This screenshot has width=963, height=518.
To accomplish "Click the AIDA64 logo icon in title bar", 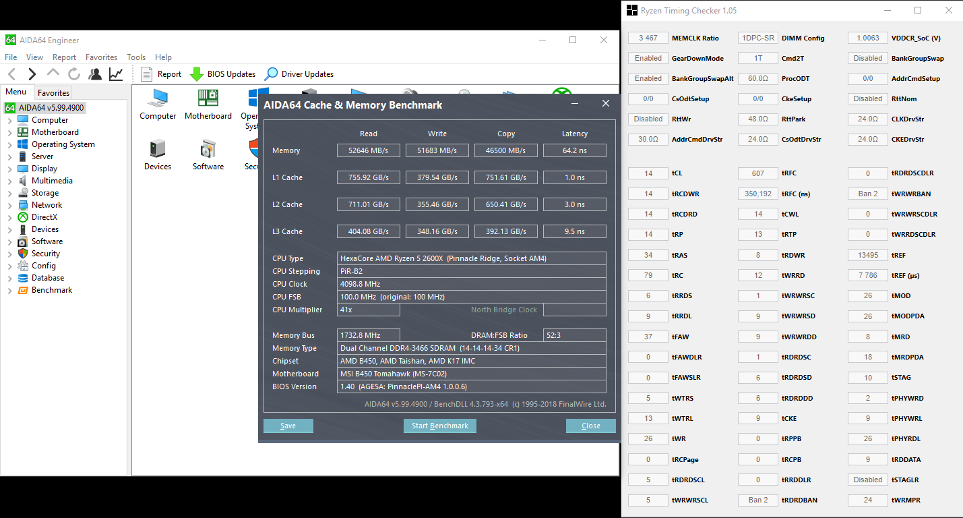I will [11, 40].
